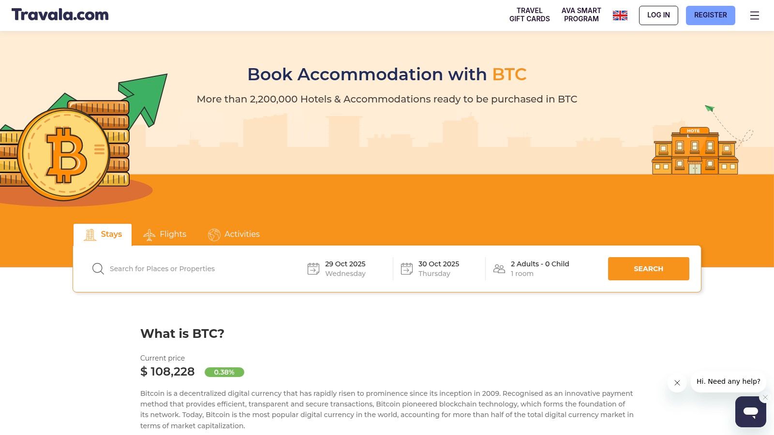Expand the 2 Adults - 0 Child selector

coord(540,269)
